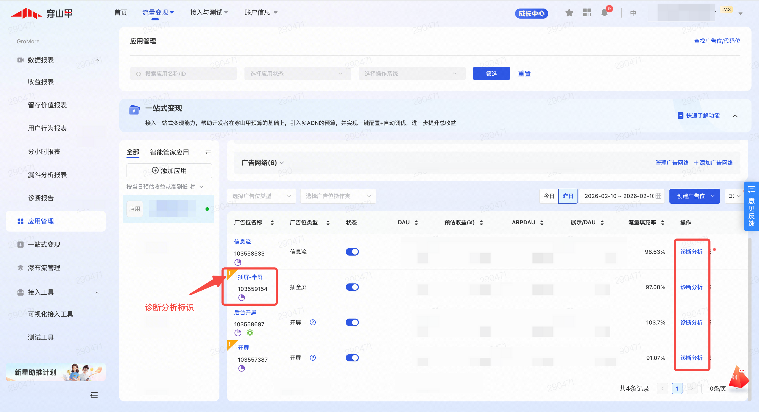Click the favorites star icon
The width and height of the screenshot is (759, 412).
coord(569,13)
